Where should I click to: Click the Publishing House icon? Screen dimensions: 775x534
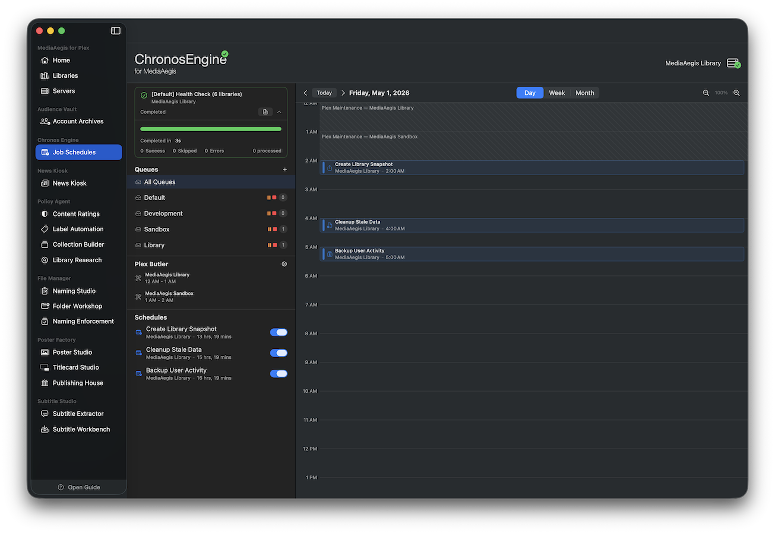[45, 383]
